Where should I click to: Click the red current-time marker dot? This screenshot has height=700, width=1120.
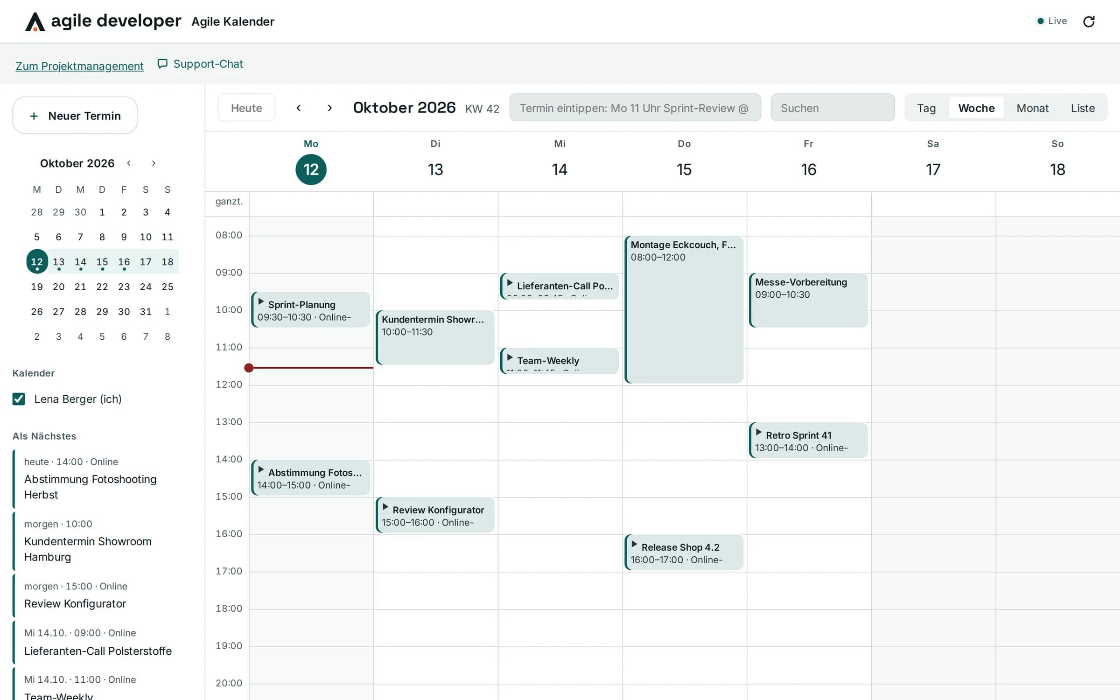[249, 368]
